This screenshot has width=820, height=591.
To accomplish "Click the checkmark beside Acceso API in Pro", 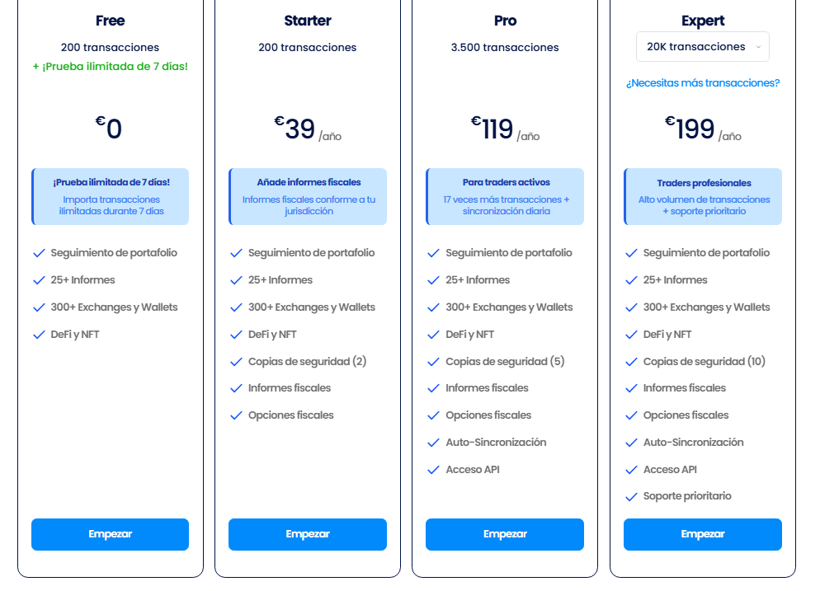I will [x=433, y=470].
